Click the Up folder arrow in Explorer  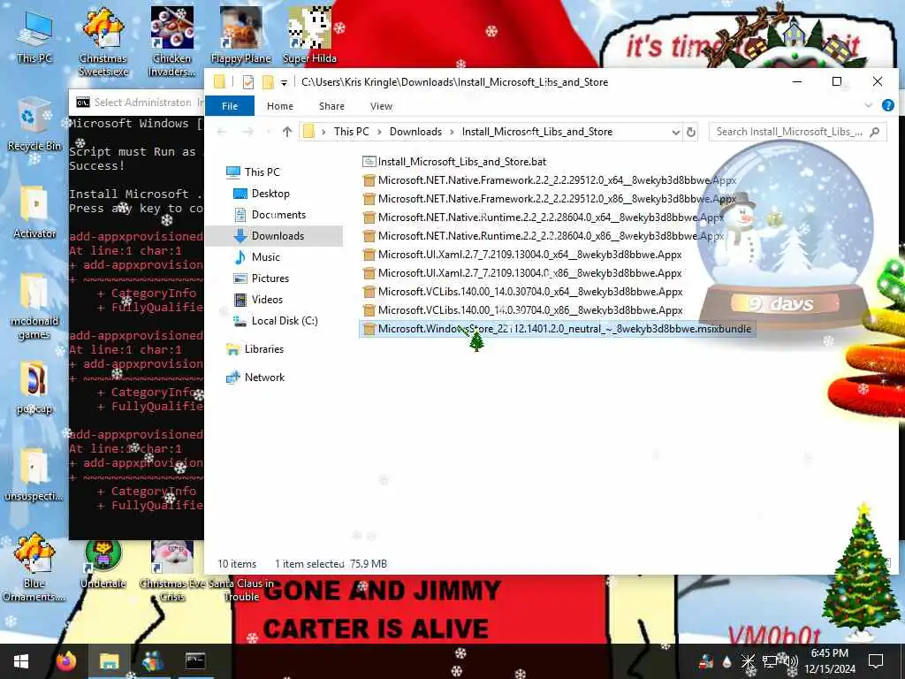(x=287, y=132)
